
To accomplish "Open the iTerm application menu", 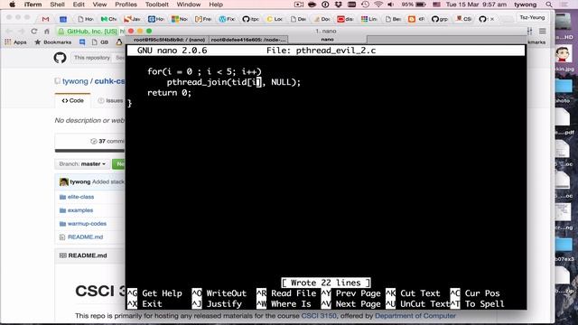I will (x=33, y=5).
